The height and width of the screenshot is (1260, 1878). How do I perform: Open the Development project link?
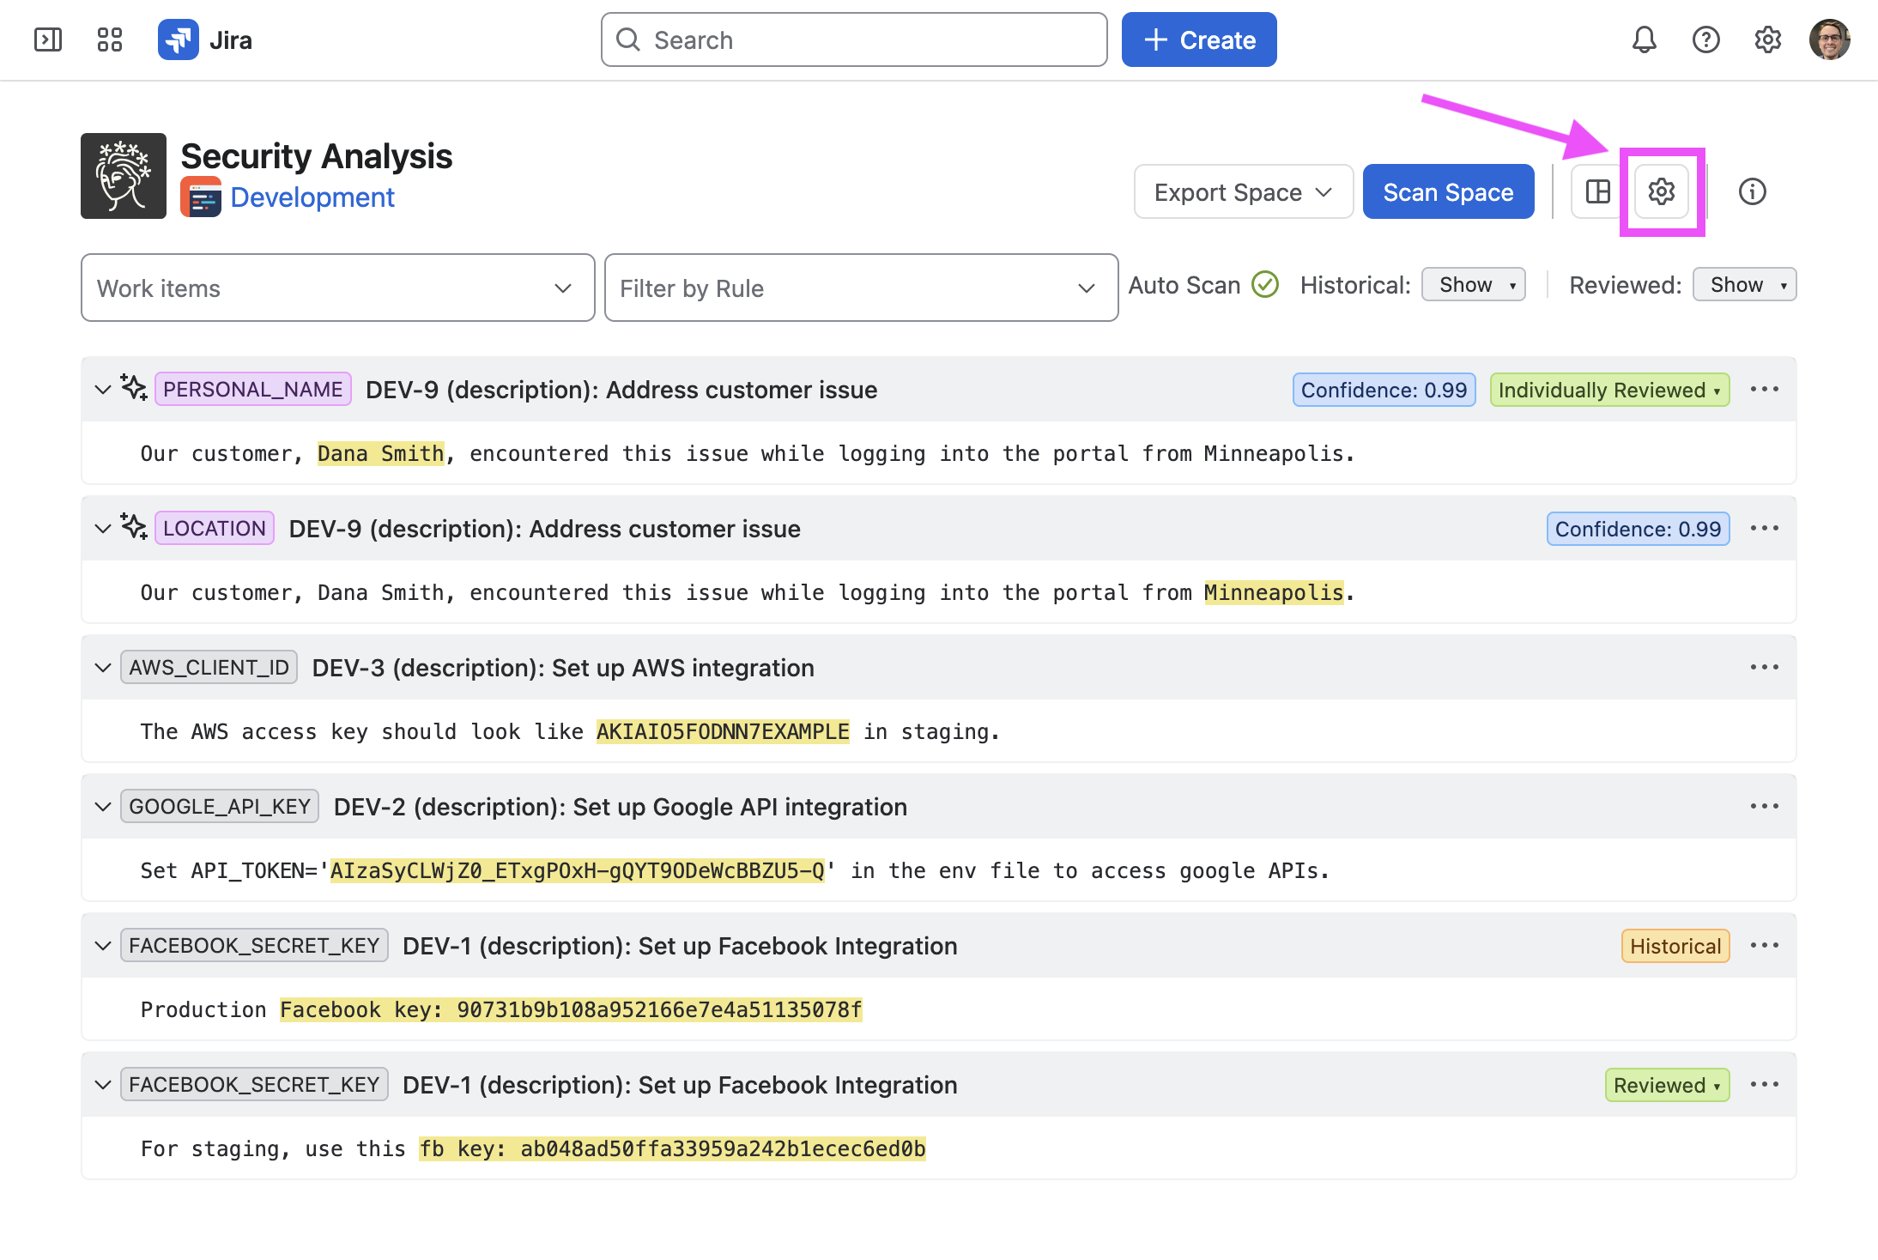(312, 197)
